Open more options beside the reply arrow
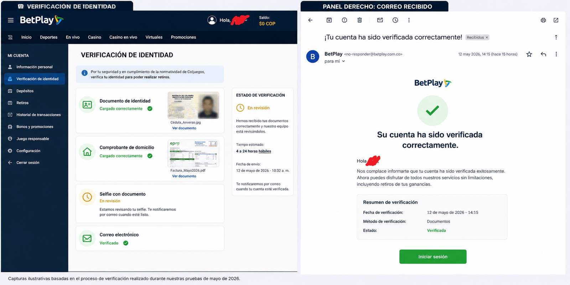 [556, 54]
